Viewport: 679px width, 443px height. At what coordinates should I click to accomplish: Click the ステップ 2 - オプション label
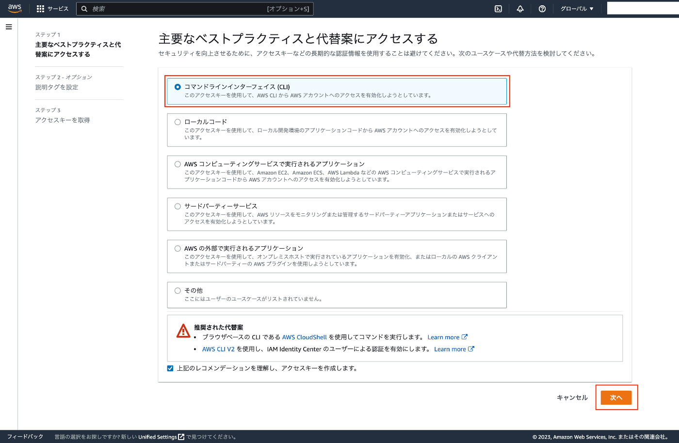point(64,78)
